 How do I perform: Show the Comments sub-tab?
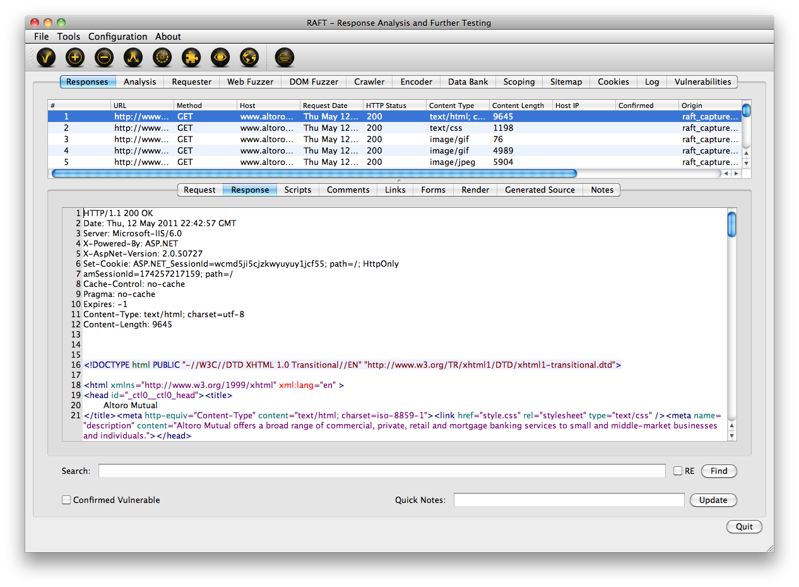(348, 190)
